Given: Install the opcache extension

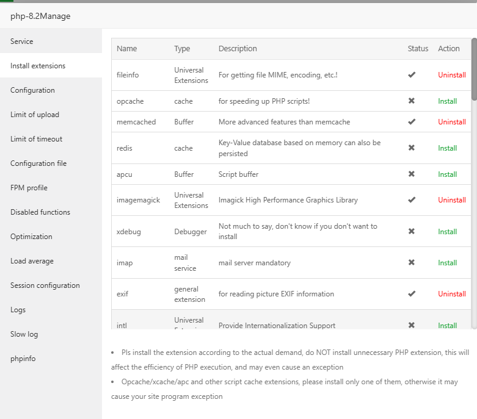Looking at the screenshot, I should coord(447,101).
